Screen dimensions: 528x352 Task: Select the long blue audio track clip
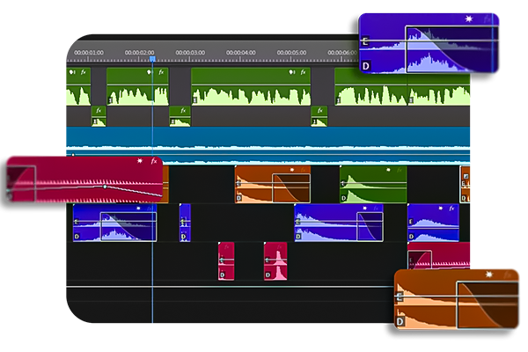264,141
